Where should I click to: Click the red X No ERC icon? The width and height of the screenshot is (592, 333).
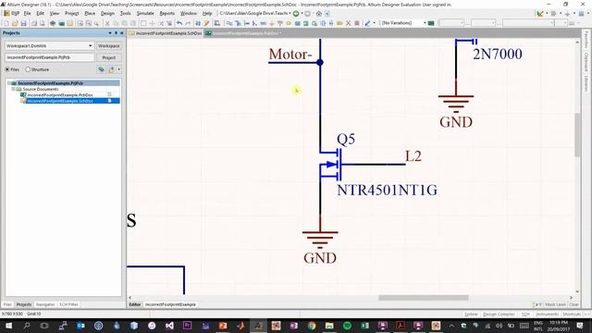click(348, 23)
